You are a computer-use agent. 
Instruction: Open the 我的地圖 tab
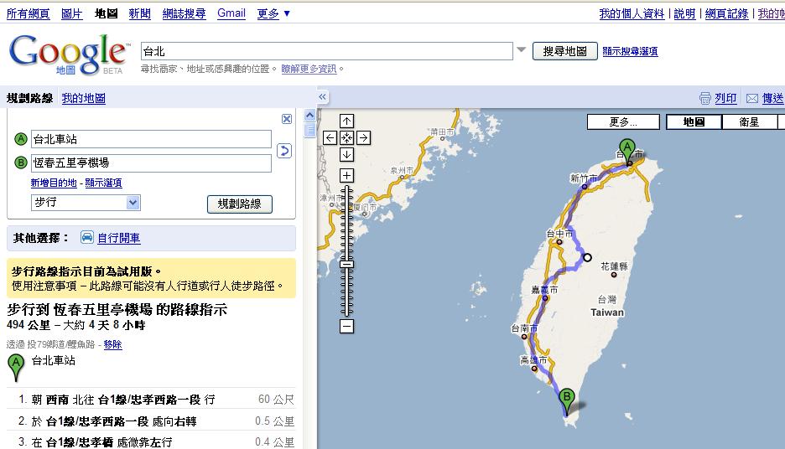pos(84,99)
